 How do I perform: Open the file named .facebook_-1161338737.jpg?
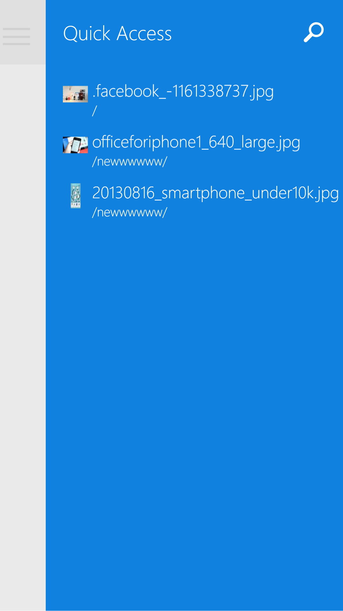click(183, 92)
